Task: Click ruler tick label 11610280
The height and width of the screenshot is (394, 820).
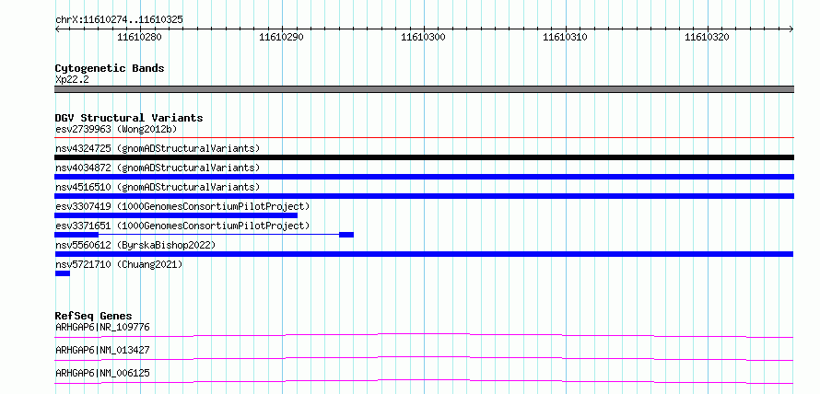Action: pos(140,37)
